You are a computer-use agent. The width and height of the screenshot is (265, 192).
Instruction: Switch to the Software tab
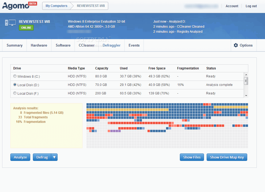click(63, 45)
